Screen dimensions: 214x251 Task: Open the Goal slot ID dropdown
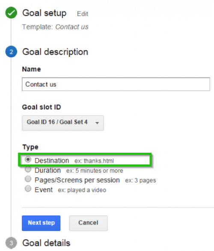coord(63,123)
